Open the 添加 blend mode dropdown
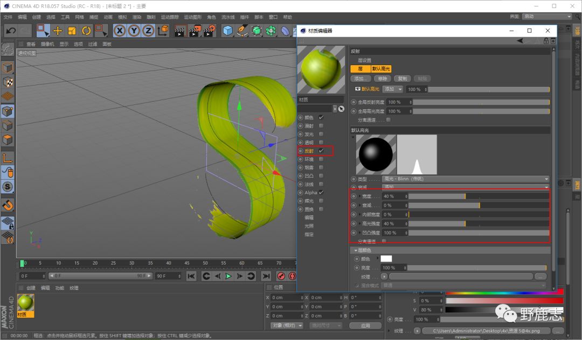The width and height of the screenshot is (582, 340). coord(392,89)
